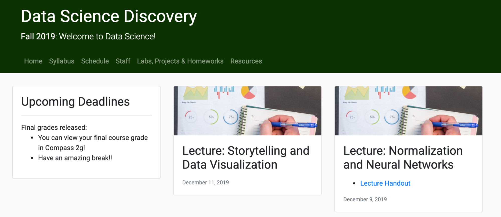Click the "Have an amazing break!!" bullet
Screen dimensions: 501x217
click(75, 158)
